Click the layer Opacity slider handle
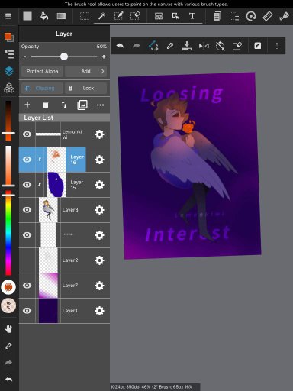This screenshot has width=293, height=391. (x=64, y=57)
